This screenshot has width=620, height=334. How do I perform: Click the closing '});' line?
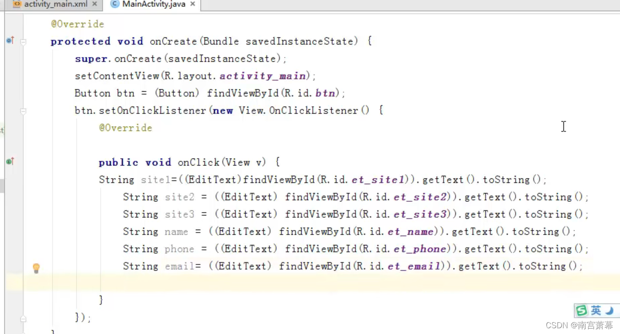point(83,318)
